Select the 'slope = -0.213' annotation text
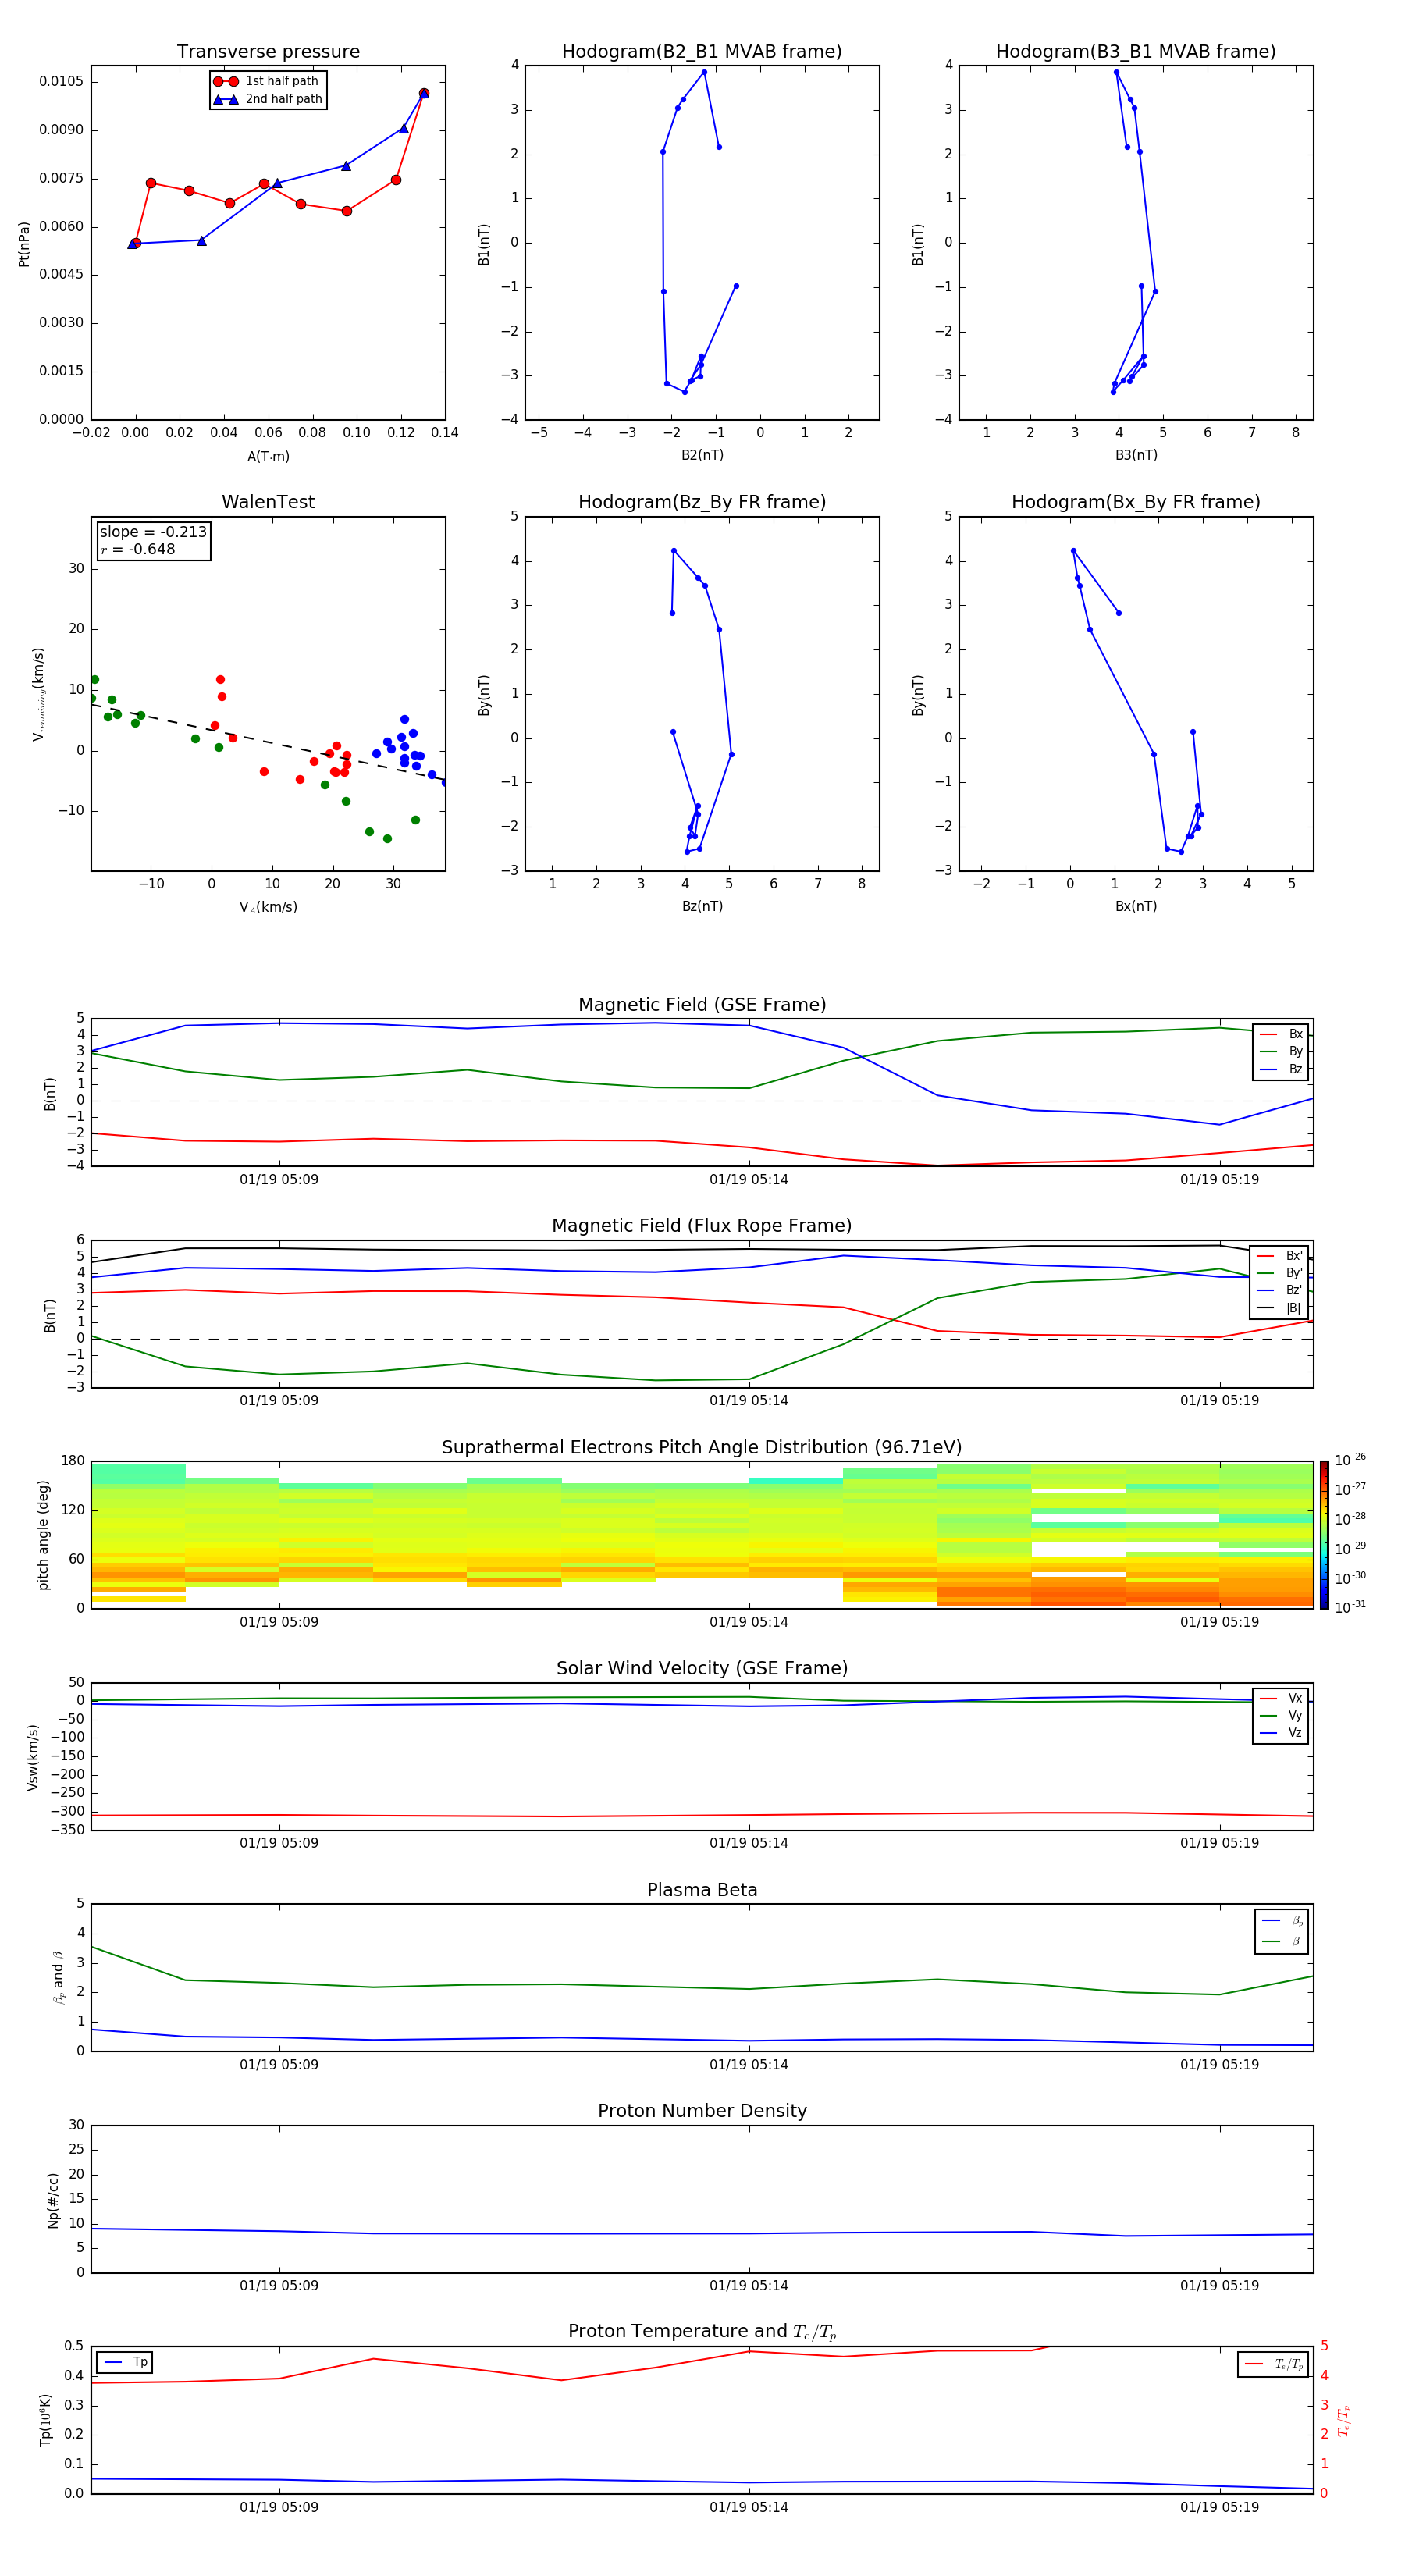This screenshot has height=2576, width=1405. (x=153, y=532)
